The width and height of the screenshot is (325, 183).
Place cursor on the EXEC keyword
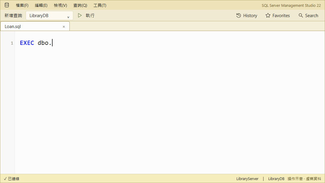(x=27, y=43)
